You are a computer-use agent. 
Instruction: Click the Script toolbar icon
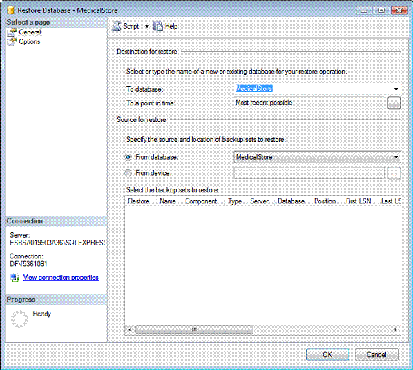click(117, 26)
